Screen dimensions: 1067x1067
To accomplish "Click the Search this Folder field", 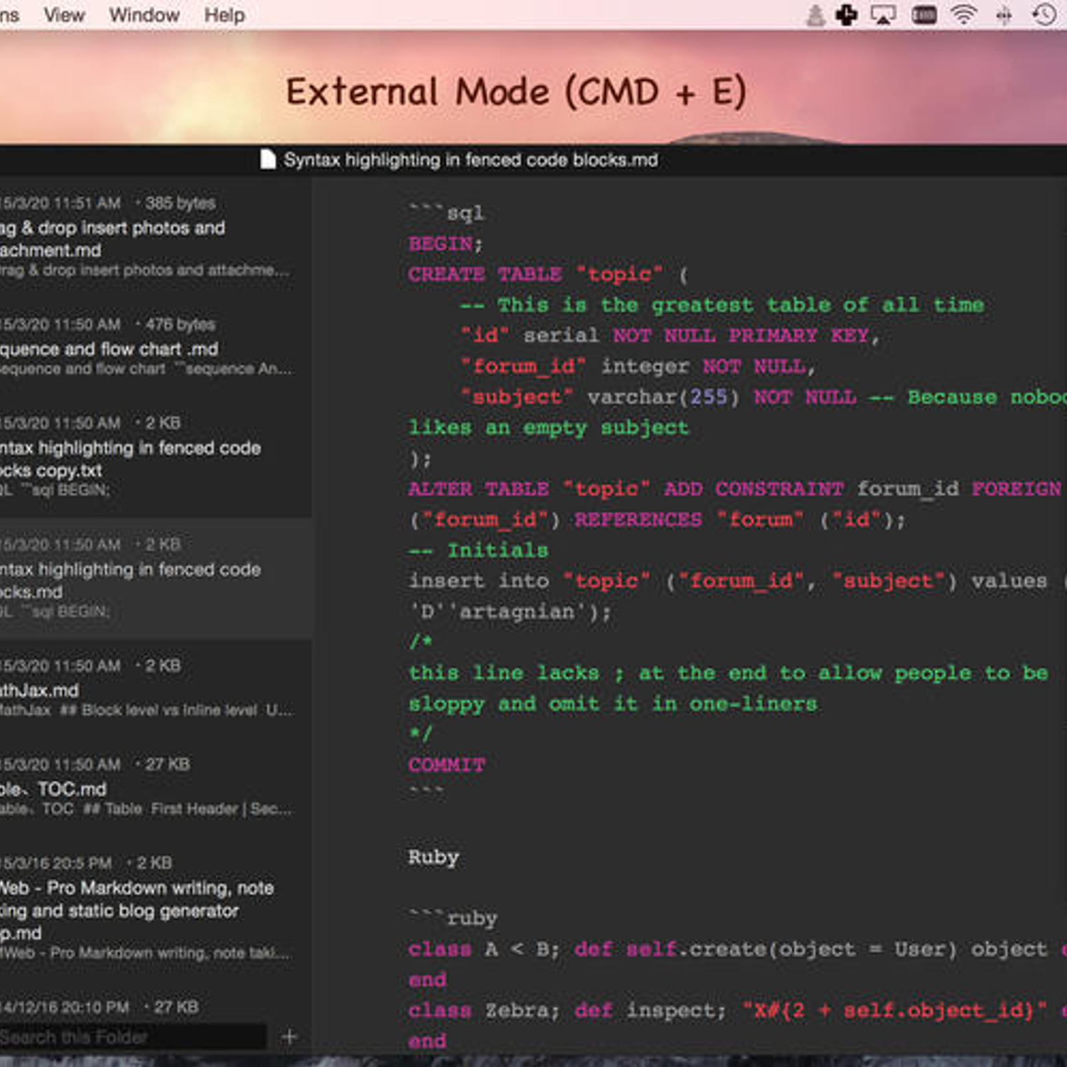I will click(133, 1037).
